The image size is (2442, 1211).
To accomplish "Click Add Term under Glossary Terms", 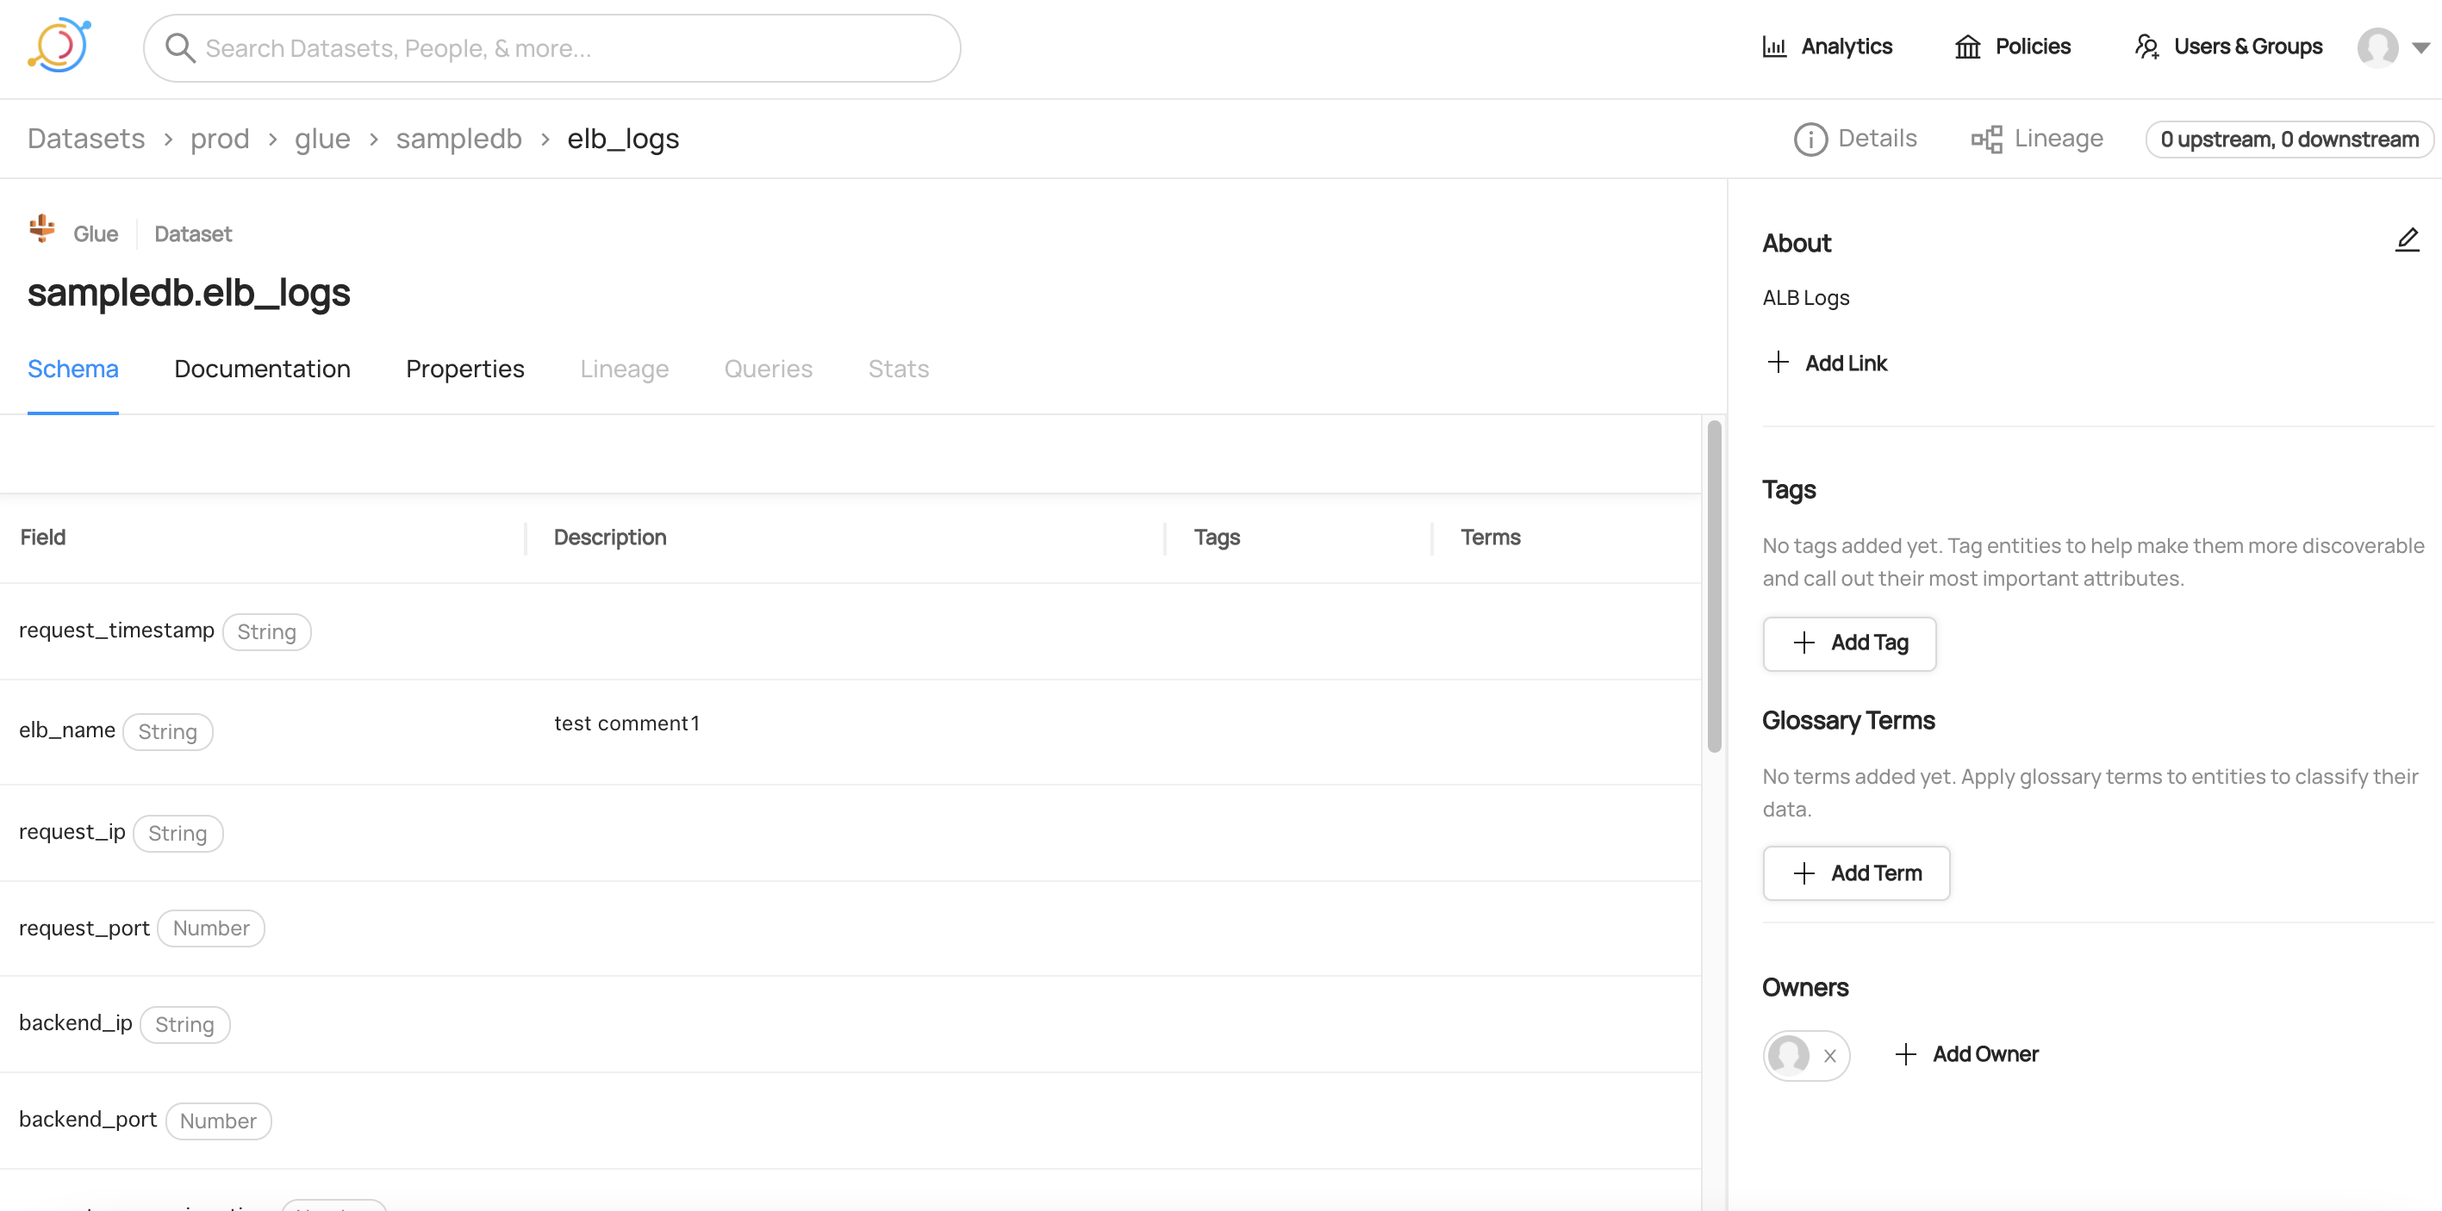I will coord(1855,873).
